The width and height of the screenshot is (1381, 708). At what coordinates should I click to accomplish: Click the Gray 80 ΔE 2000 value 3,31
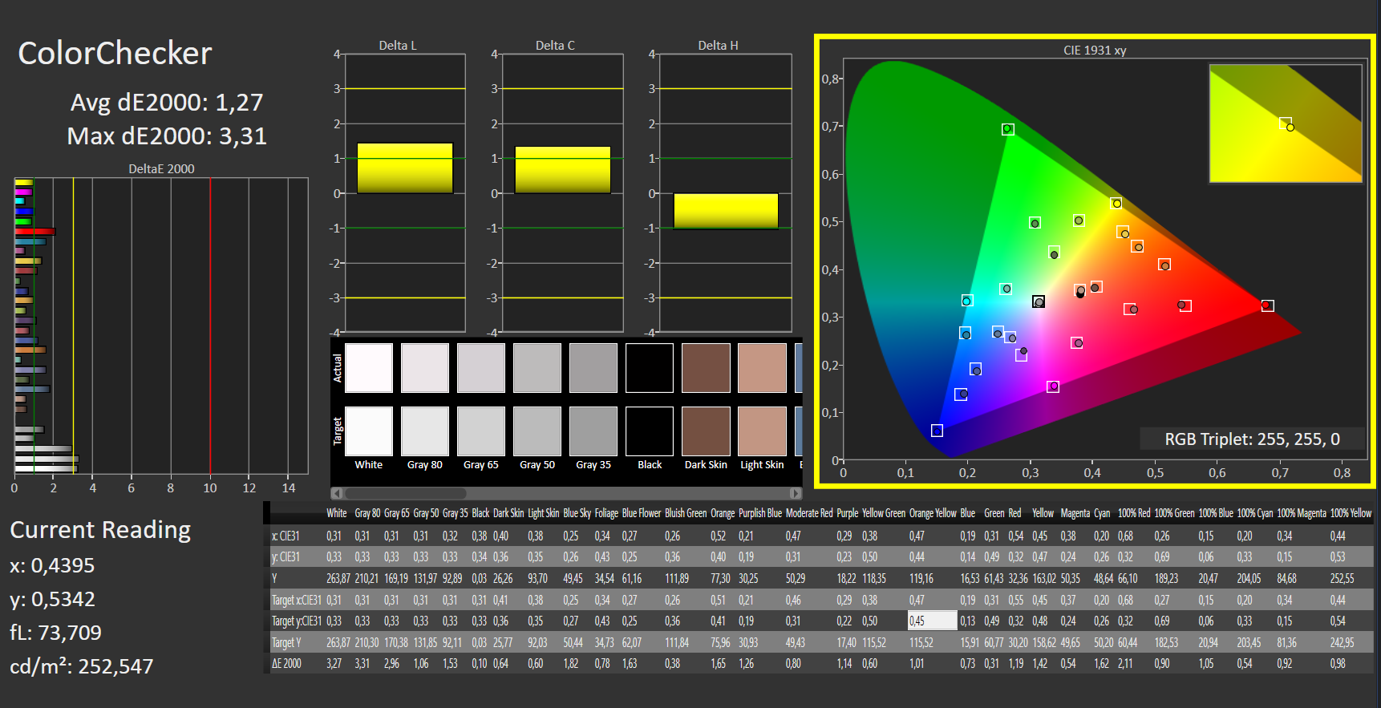[x=362, y=663]
